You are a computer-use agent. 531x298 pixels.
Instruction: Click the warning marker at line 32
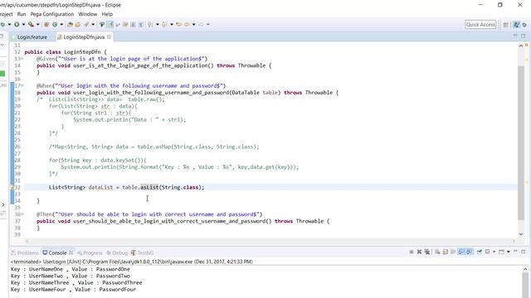coord(12,187)
